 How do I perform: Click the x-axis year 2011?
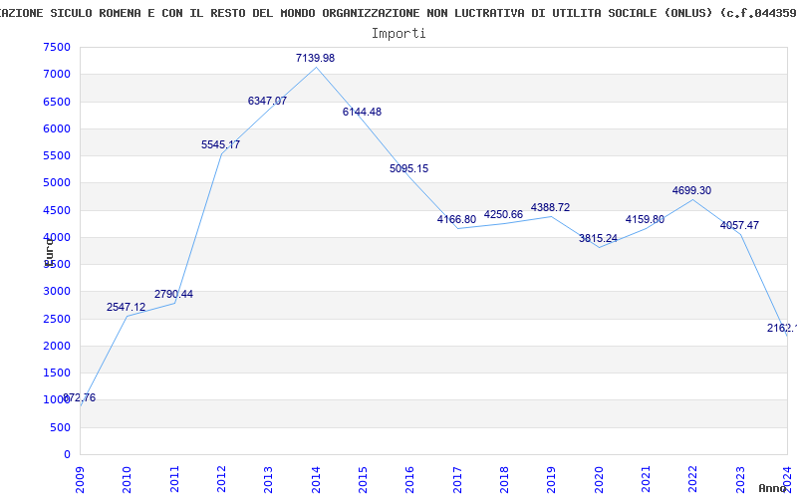[x=174, y=479]
